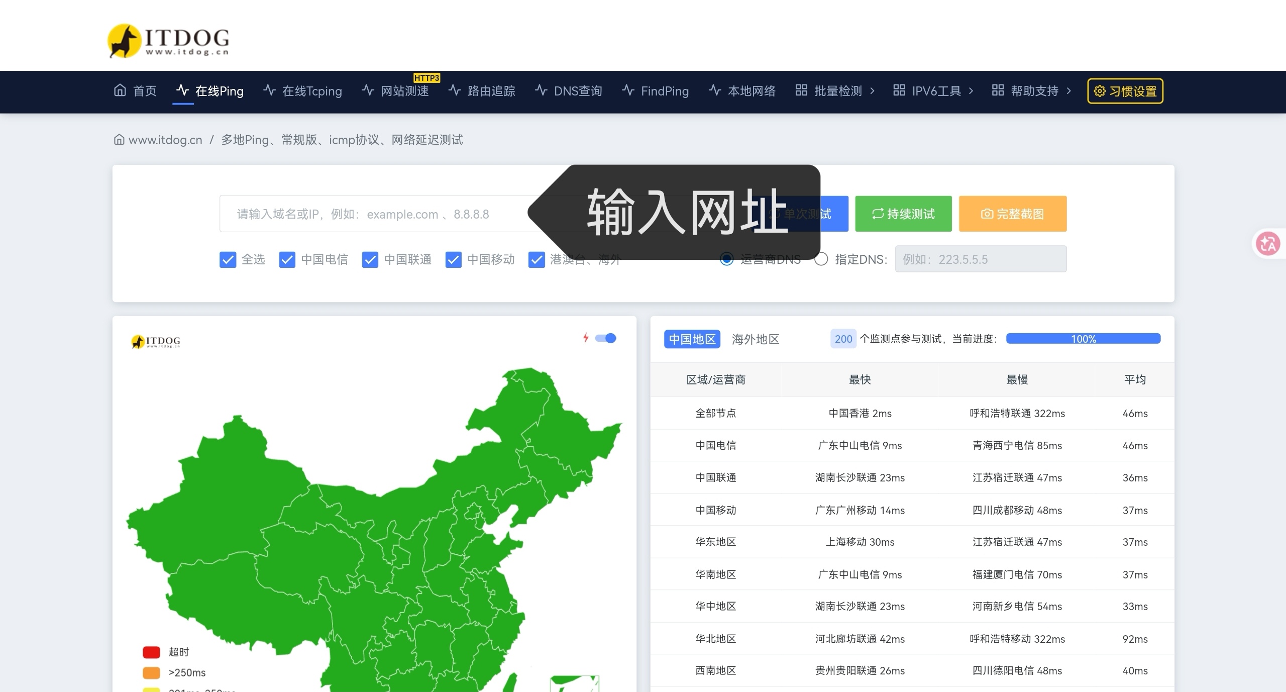Click the translate floating icon on the right edge
Screen dimensions: 1286x692
[x=1267, y=244]
